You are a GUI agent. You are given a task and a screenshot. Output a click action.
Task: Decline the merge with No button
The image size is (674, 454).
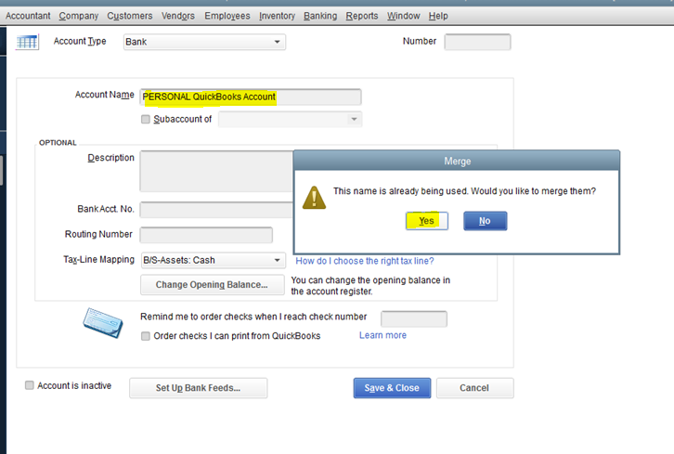[485, 221]
